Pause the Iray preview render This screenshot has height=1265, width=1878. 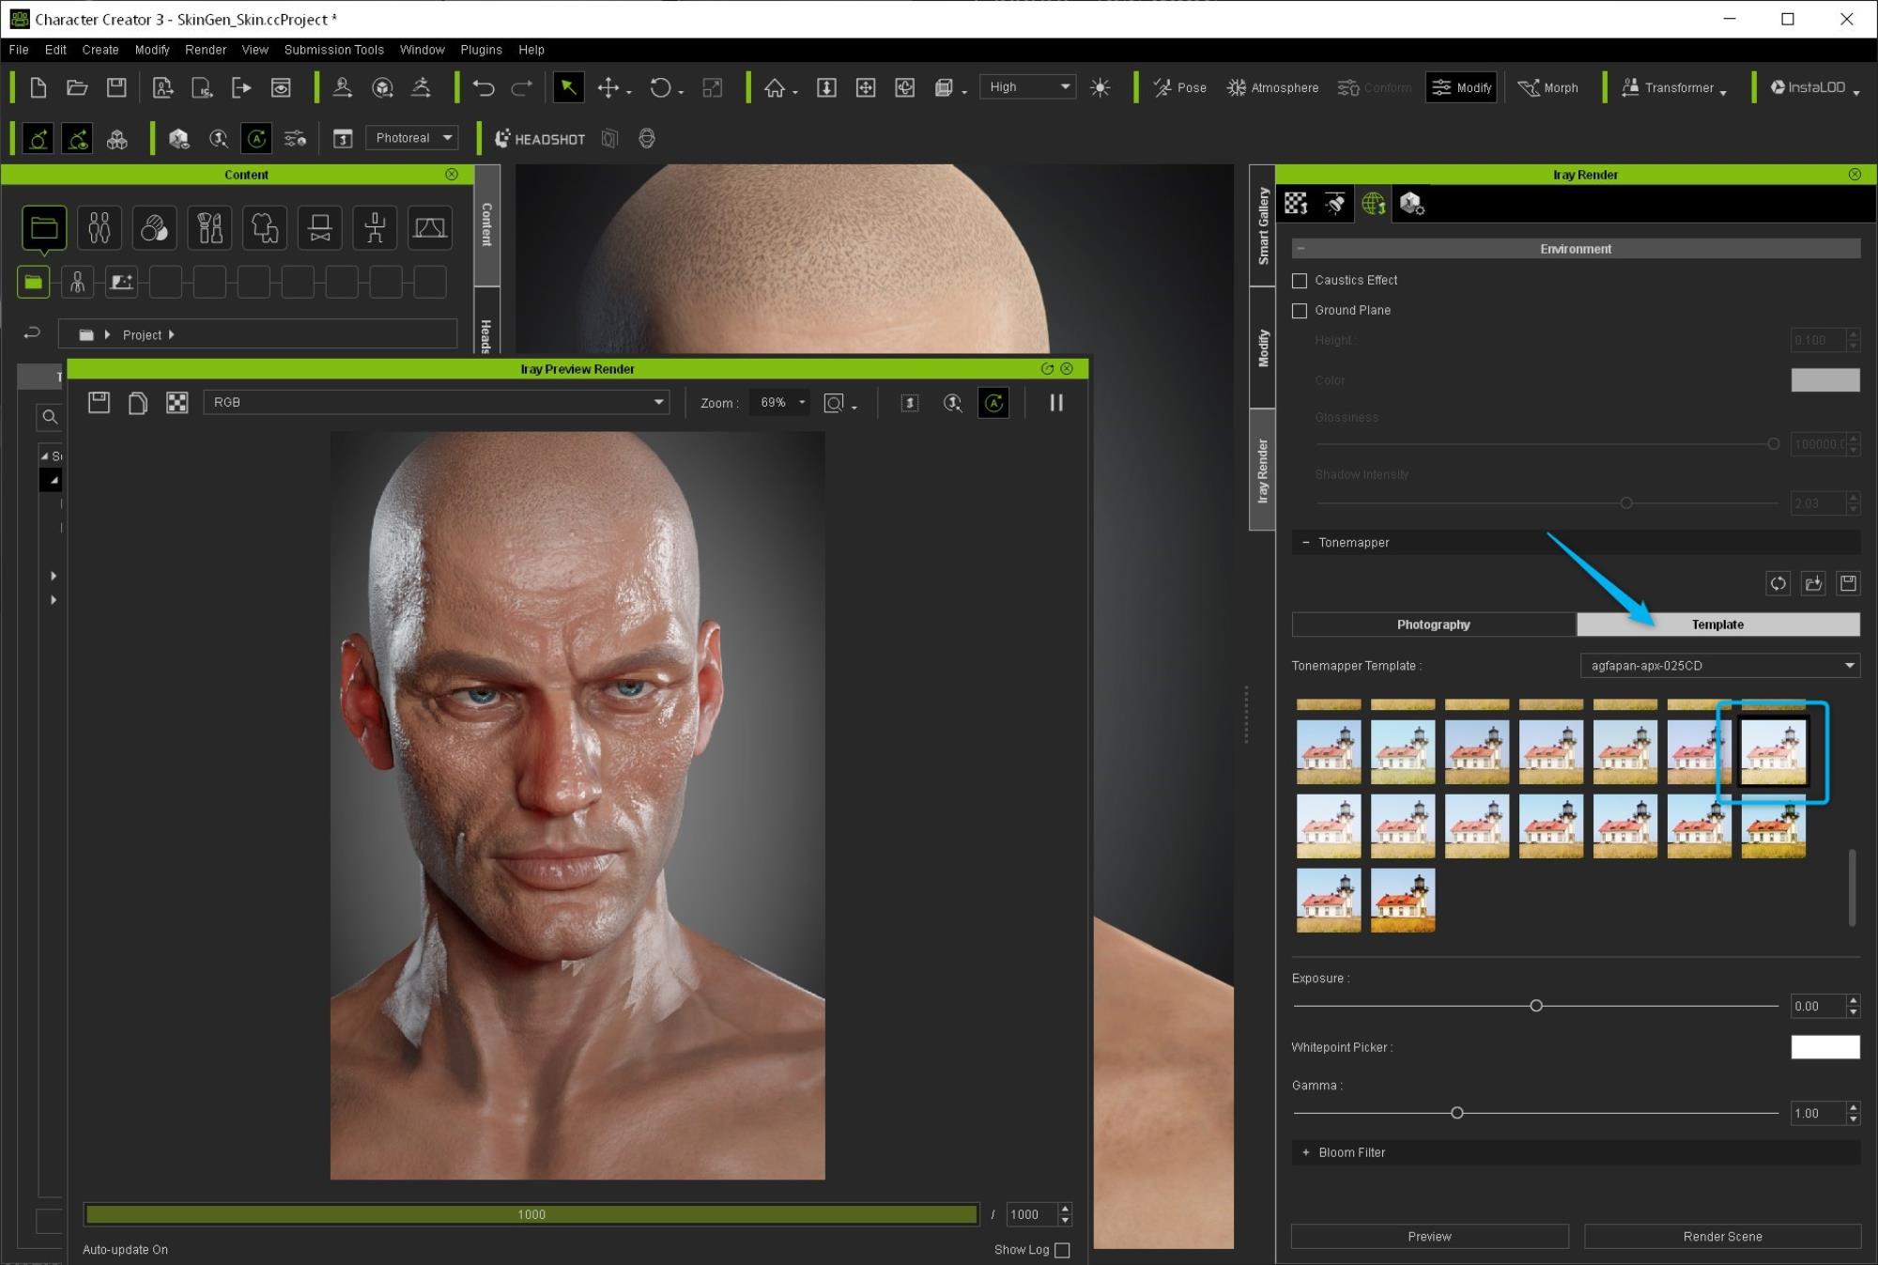1056,403
